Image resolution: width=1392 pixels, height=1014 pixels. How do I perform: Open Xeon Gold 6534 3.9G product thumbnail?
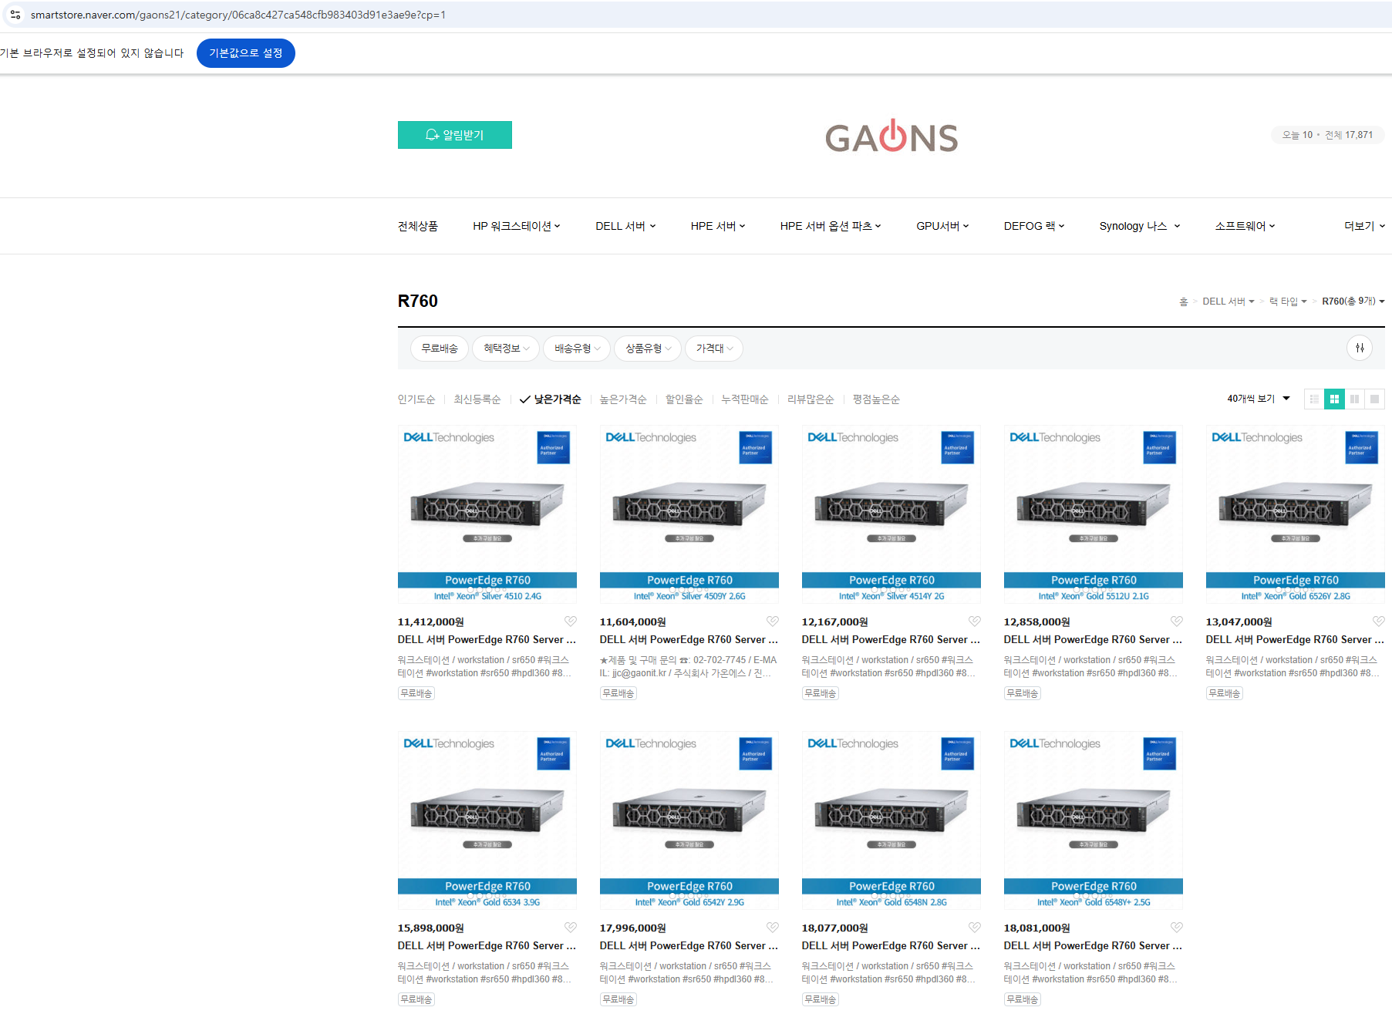point(487,820)
